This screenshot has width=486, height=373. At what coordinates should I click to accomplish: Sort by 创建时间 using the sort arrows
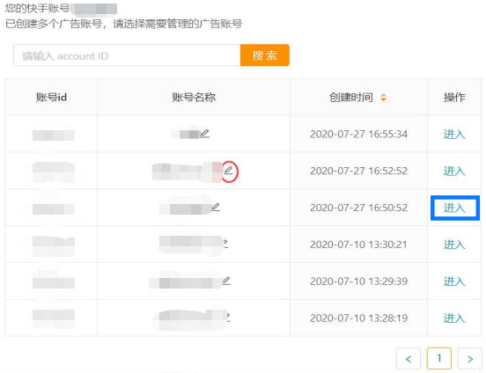point(383,98)
